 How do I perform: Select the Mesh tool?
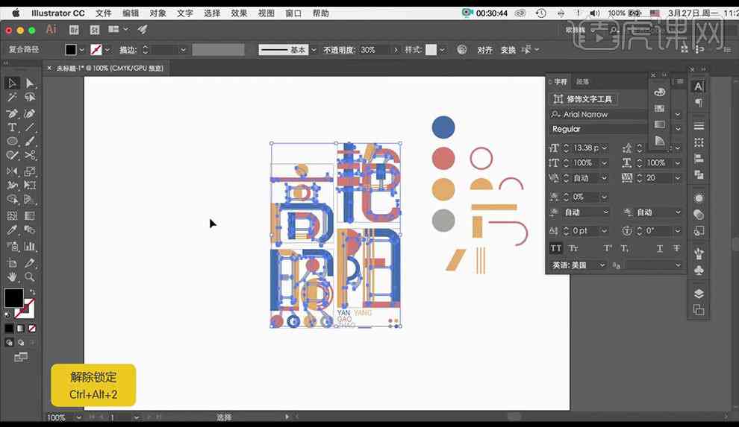12,216
